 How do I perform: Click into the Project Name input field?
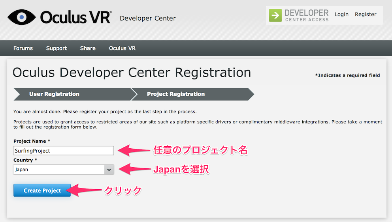pos(64,151)
